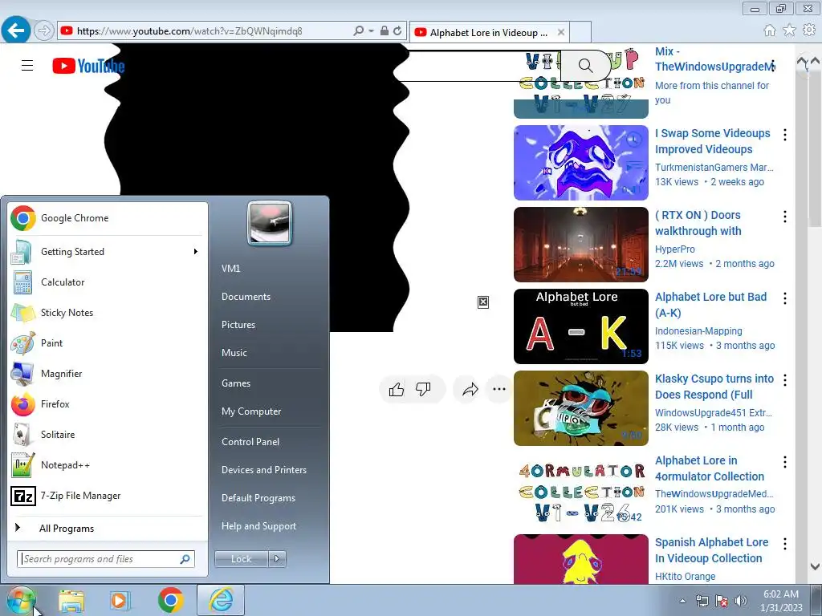
Task: Open Google Chrome from the Start menu
Action: click(x=108, y=218)
